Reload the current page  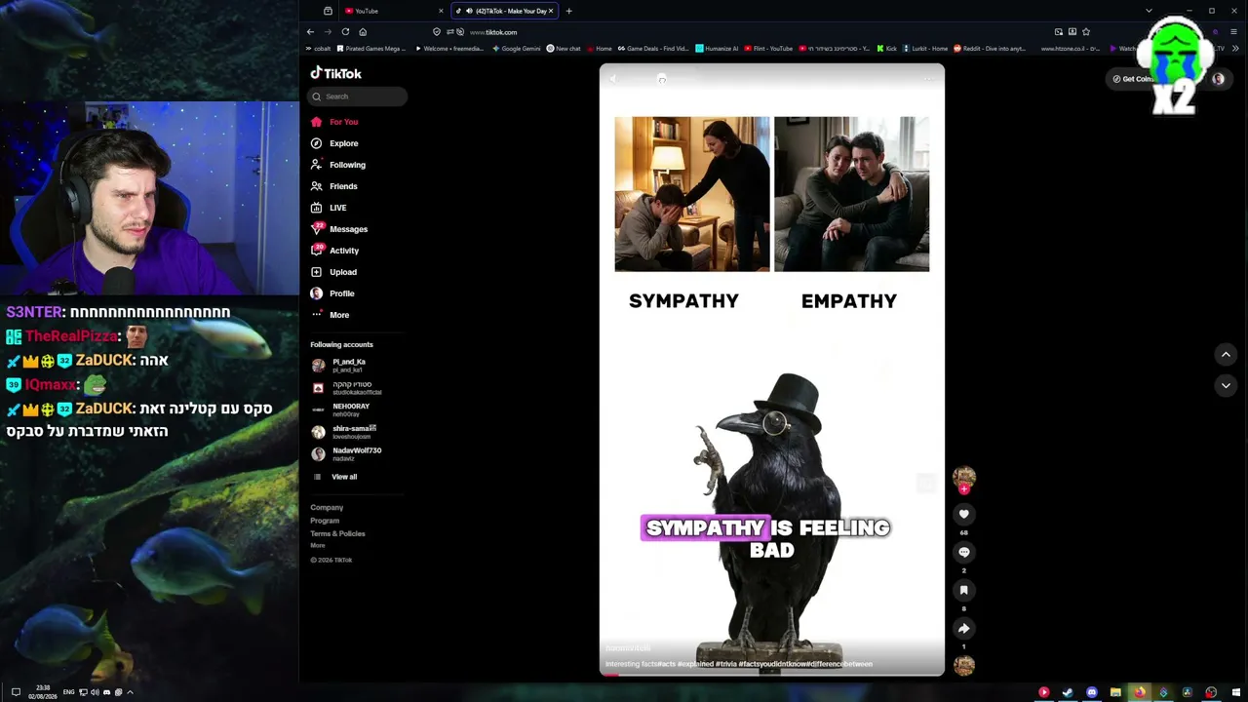[x=345, y=31]
